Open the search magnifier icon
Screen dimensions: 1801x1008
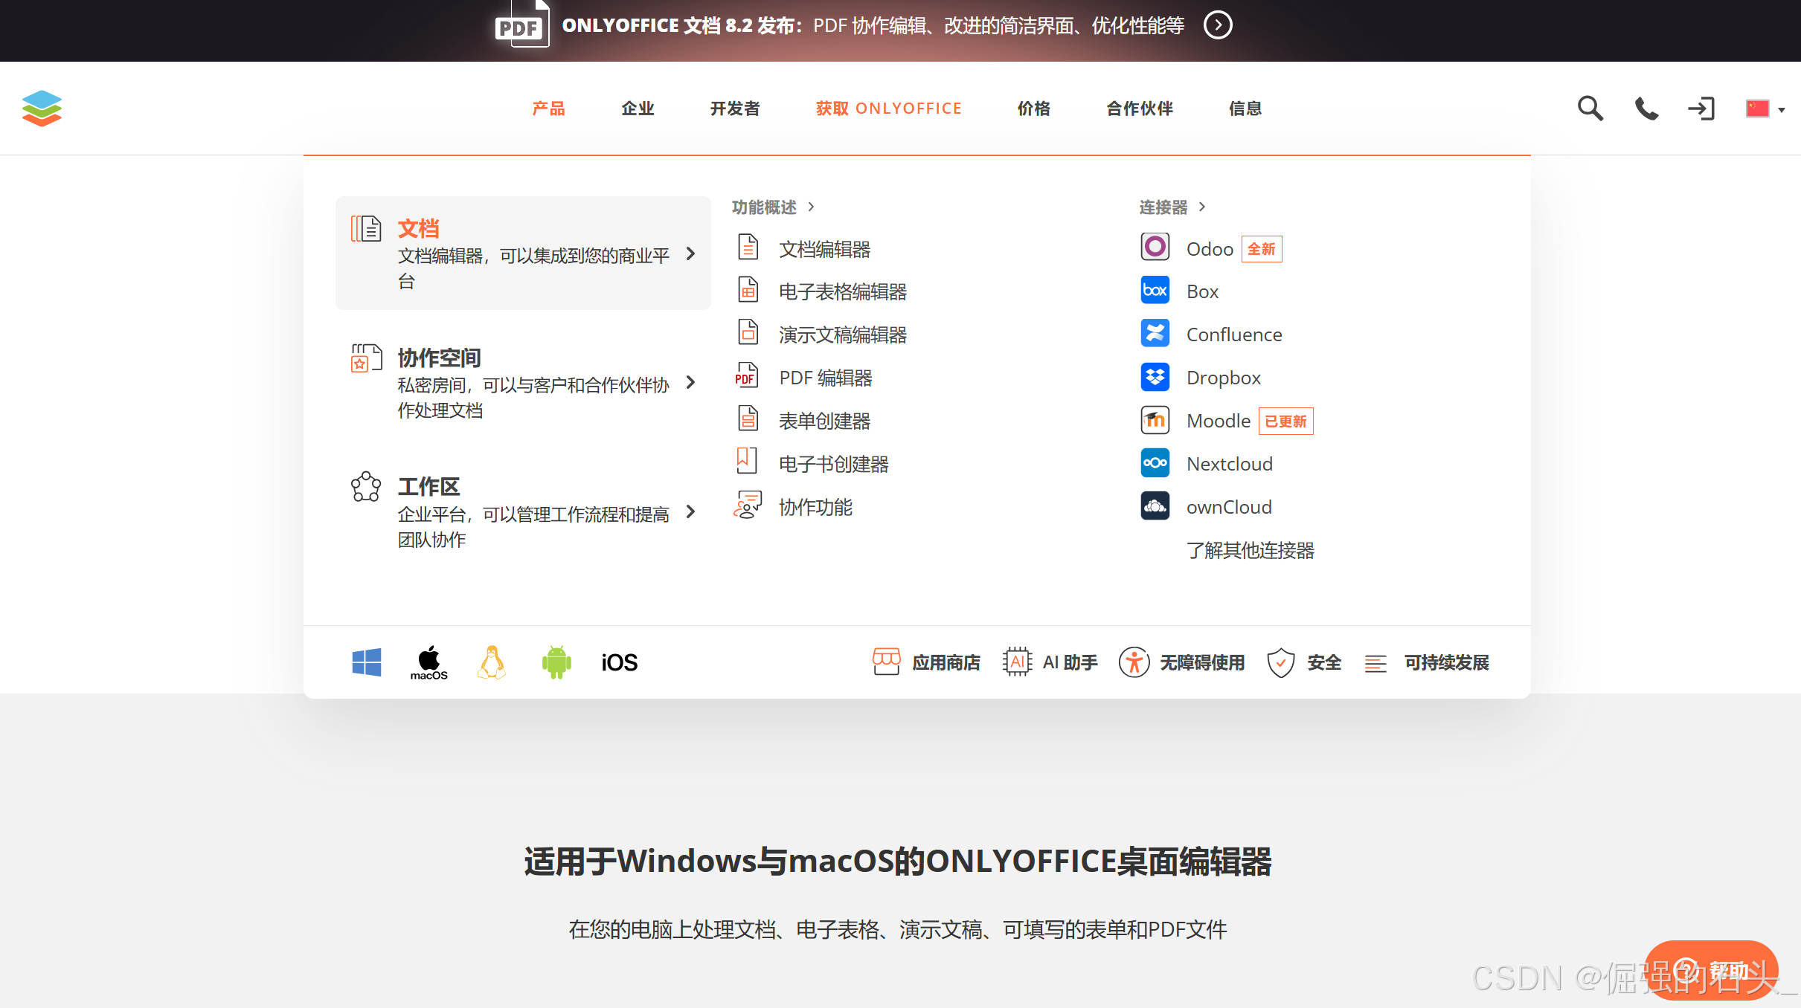pos(1590,109)
